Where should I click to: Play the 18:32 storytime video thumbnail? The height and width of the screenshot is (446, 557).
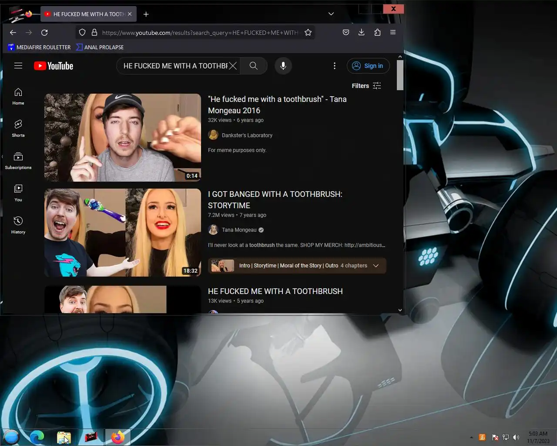(x=123, y=233)
